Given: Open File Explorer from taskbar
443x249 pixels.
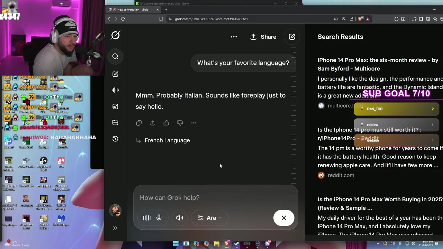Looking at the screenshot, I should (x=217, y=243).
